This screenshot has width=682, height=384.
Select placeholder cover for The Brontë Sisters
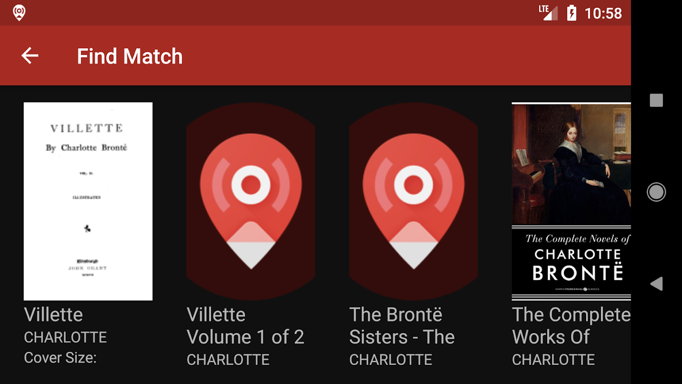click(x=413, y=201)
